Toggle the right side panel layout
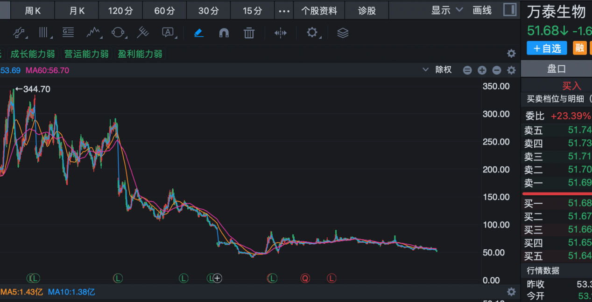Viewport: 592px width, 302px height. 510,10
